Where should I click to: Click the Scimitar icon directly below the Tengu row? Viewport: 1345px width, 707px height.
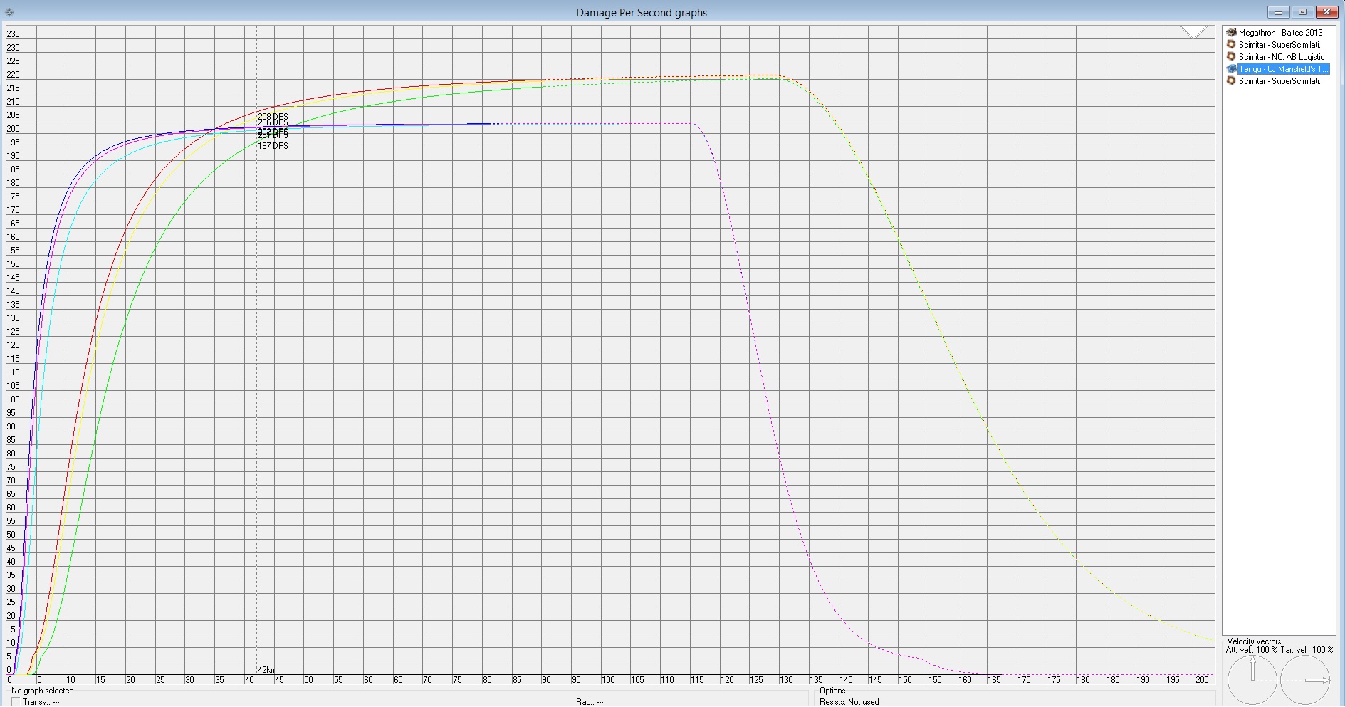click(1231, 81)
